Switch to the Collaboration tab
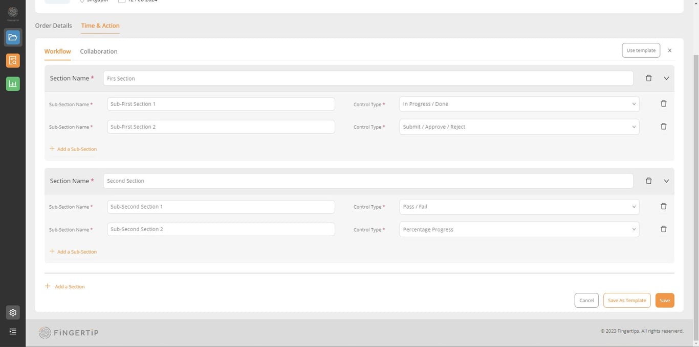Screen dimensions: 699x347 (x=99, y=52)
